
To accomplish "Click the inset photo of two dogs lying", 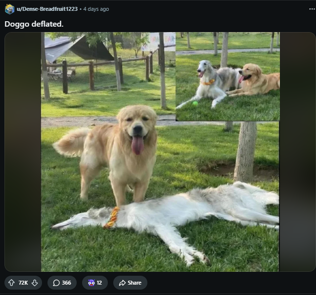I will [x=228, y=76].
